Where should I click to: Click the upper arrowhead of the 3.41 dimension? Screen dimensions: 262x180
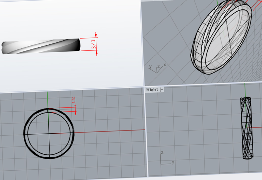pyautogui.click(x=96, y=35)
